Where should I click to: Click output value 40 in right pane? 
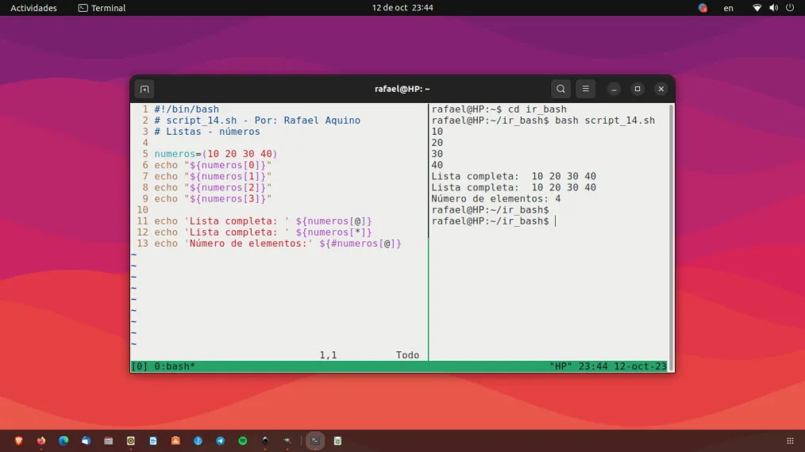pyautogui.click(x=437, y=165)
